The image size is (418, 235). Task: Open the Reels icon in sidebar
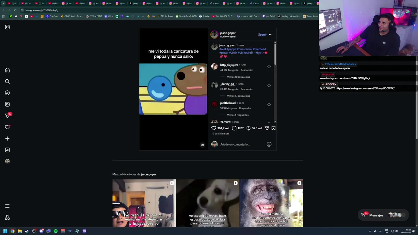(7, 104)
